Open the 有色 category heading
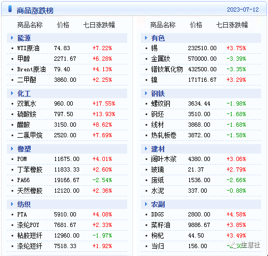 (x=158, y=38)
